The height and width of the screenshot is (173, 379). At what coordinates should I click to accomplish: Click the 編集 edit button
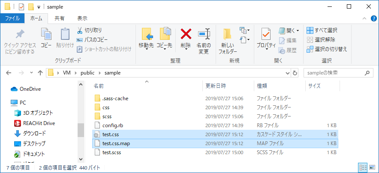click(x=288, y=40)
